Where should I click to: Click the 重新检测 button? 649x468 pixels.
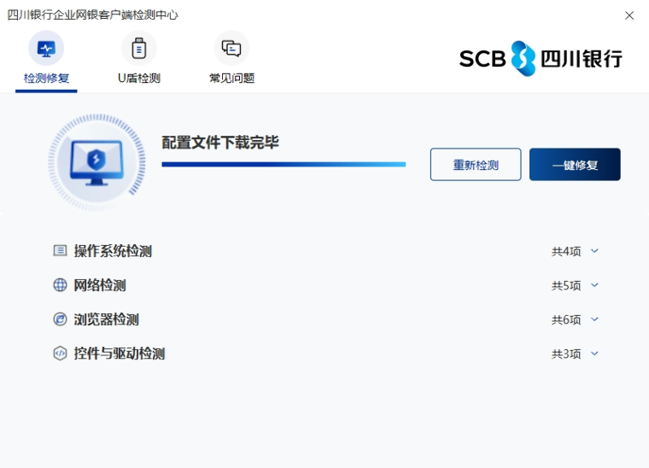[x=476, y=164]
